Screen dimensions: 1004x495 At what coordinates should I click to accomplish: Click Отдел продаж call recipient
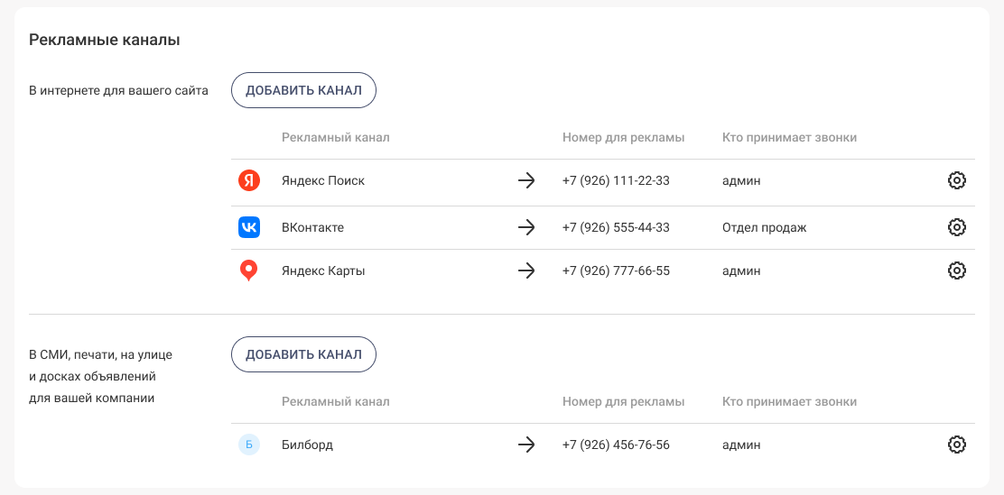tap(764, 227)
